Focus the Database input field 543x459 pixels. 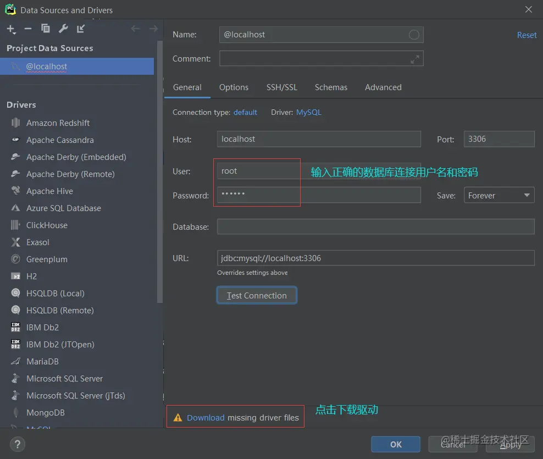pyautogui.click(x=376, y=226)
